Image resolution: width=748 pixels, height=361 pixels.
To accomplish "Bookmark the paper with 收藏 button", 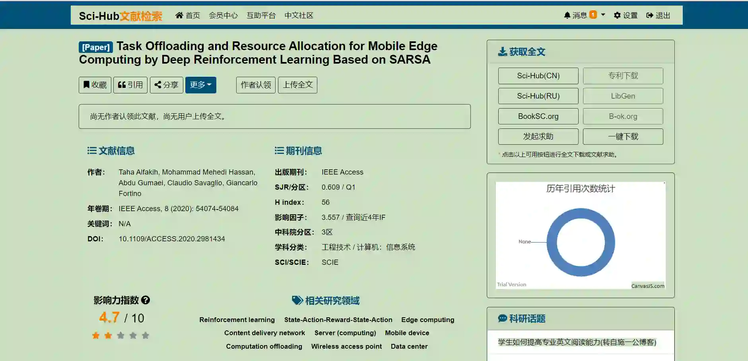I will pyautogui.click(x=95, y=85).
